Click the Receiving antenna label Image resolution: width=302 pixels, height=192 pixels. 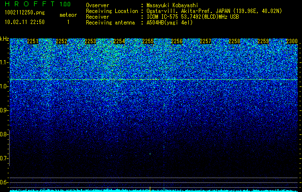(x=110, y=23)
